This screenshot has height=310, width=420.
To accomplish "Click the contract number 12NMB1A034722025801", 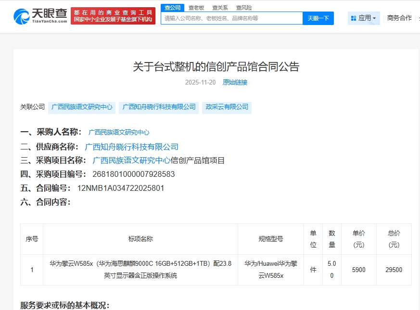I will (121, 188).
